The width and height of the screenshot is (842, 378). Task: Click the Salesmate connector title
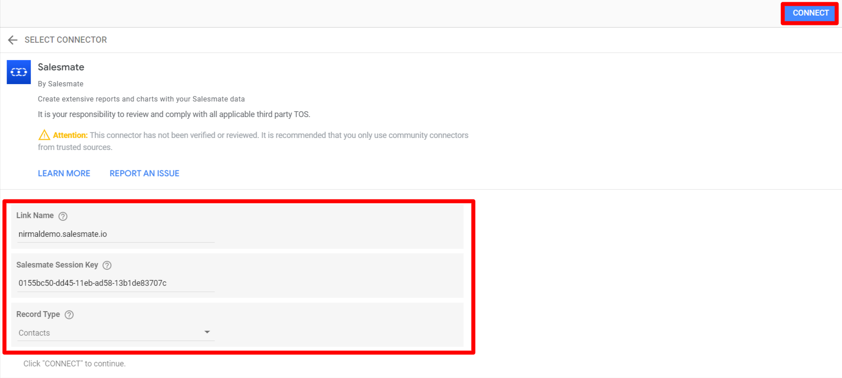pyautogui.click(x=61, y=67)
